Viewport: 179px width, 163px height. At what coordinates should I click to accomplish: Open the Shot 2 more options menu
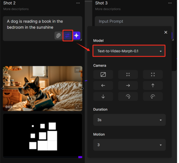(78, 3)
